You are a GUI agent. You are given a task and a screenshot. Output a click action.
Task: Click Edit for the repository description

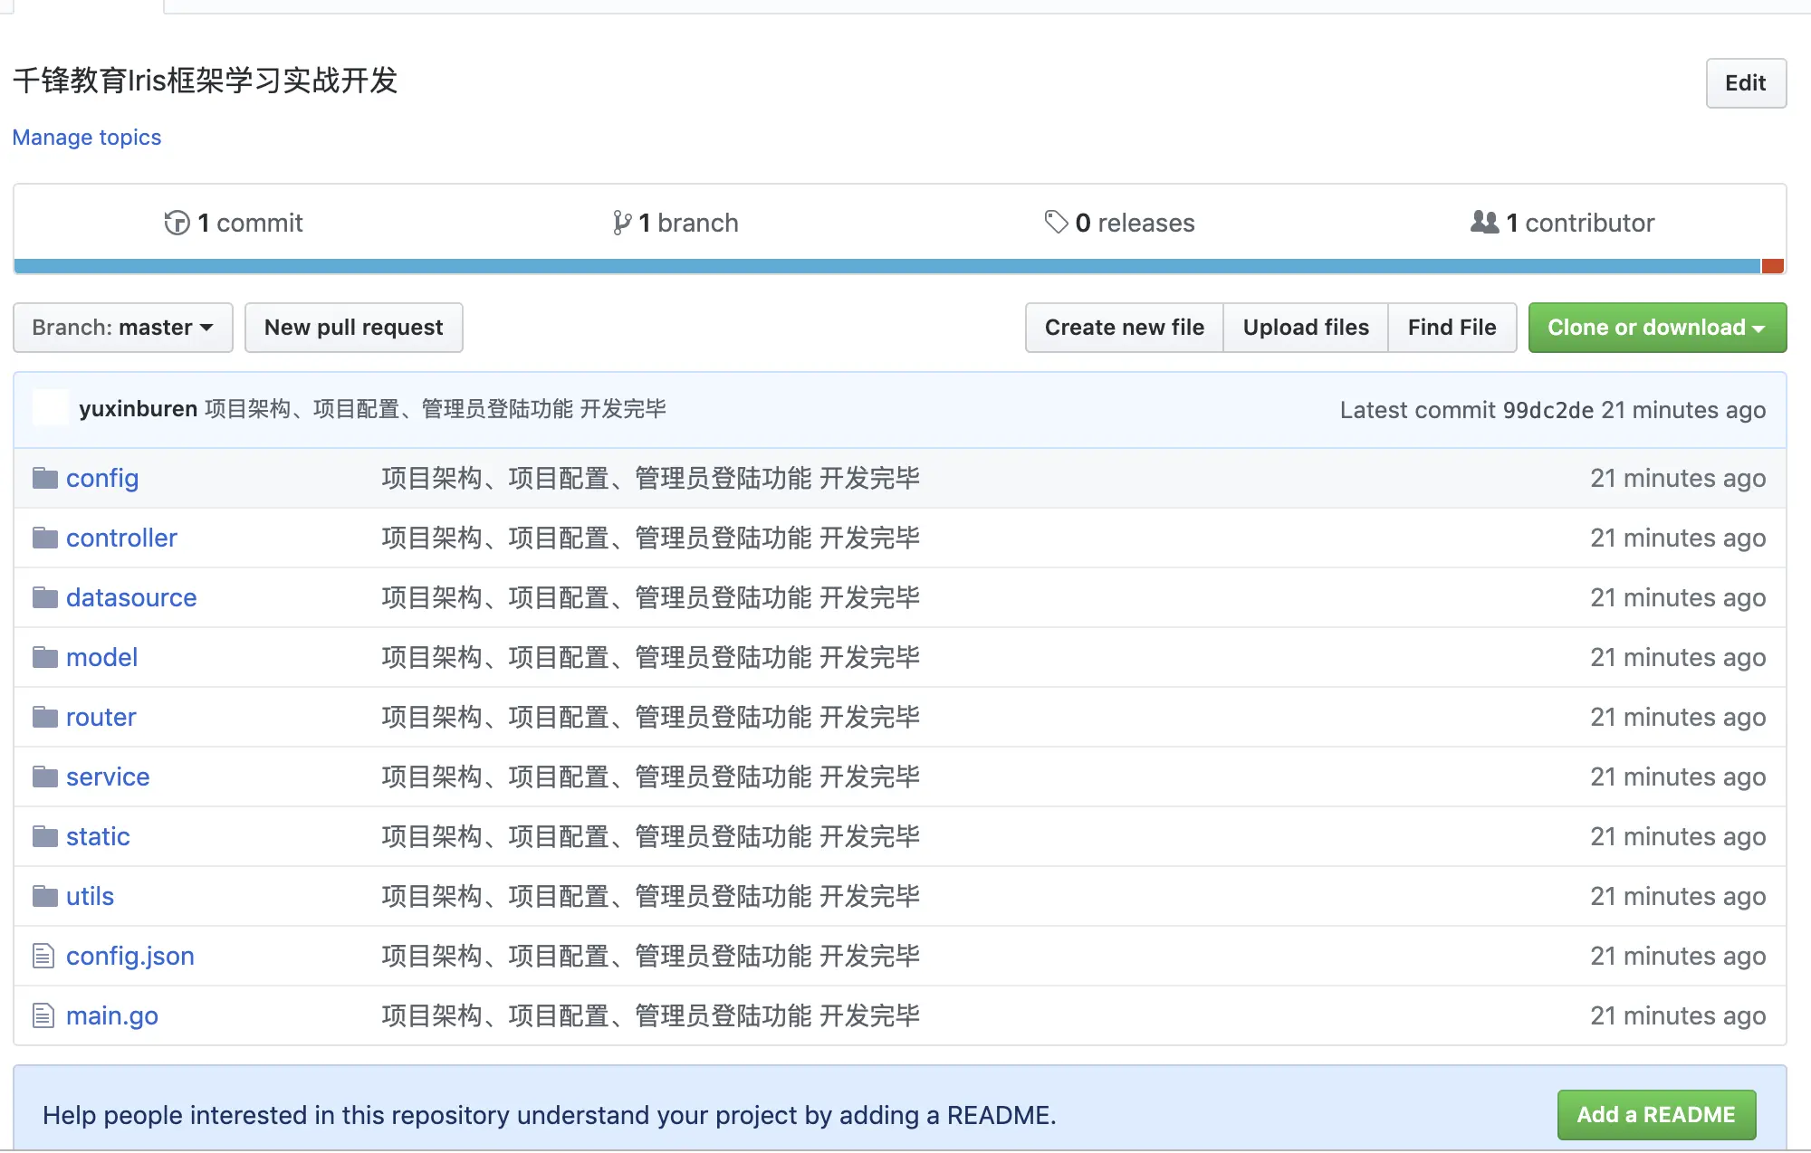[x=1745, y=83]
